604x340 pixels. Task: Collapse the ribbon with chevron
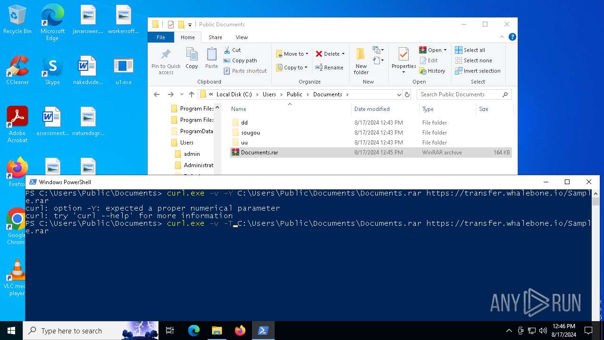tap(502, 37)
